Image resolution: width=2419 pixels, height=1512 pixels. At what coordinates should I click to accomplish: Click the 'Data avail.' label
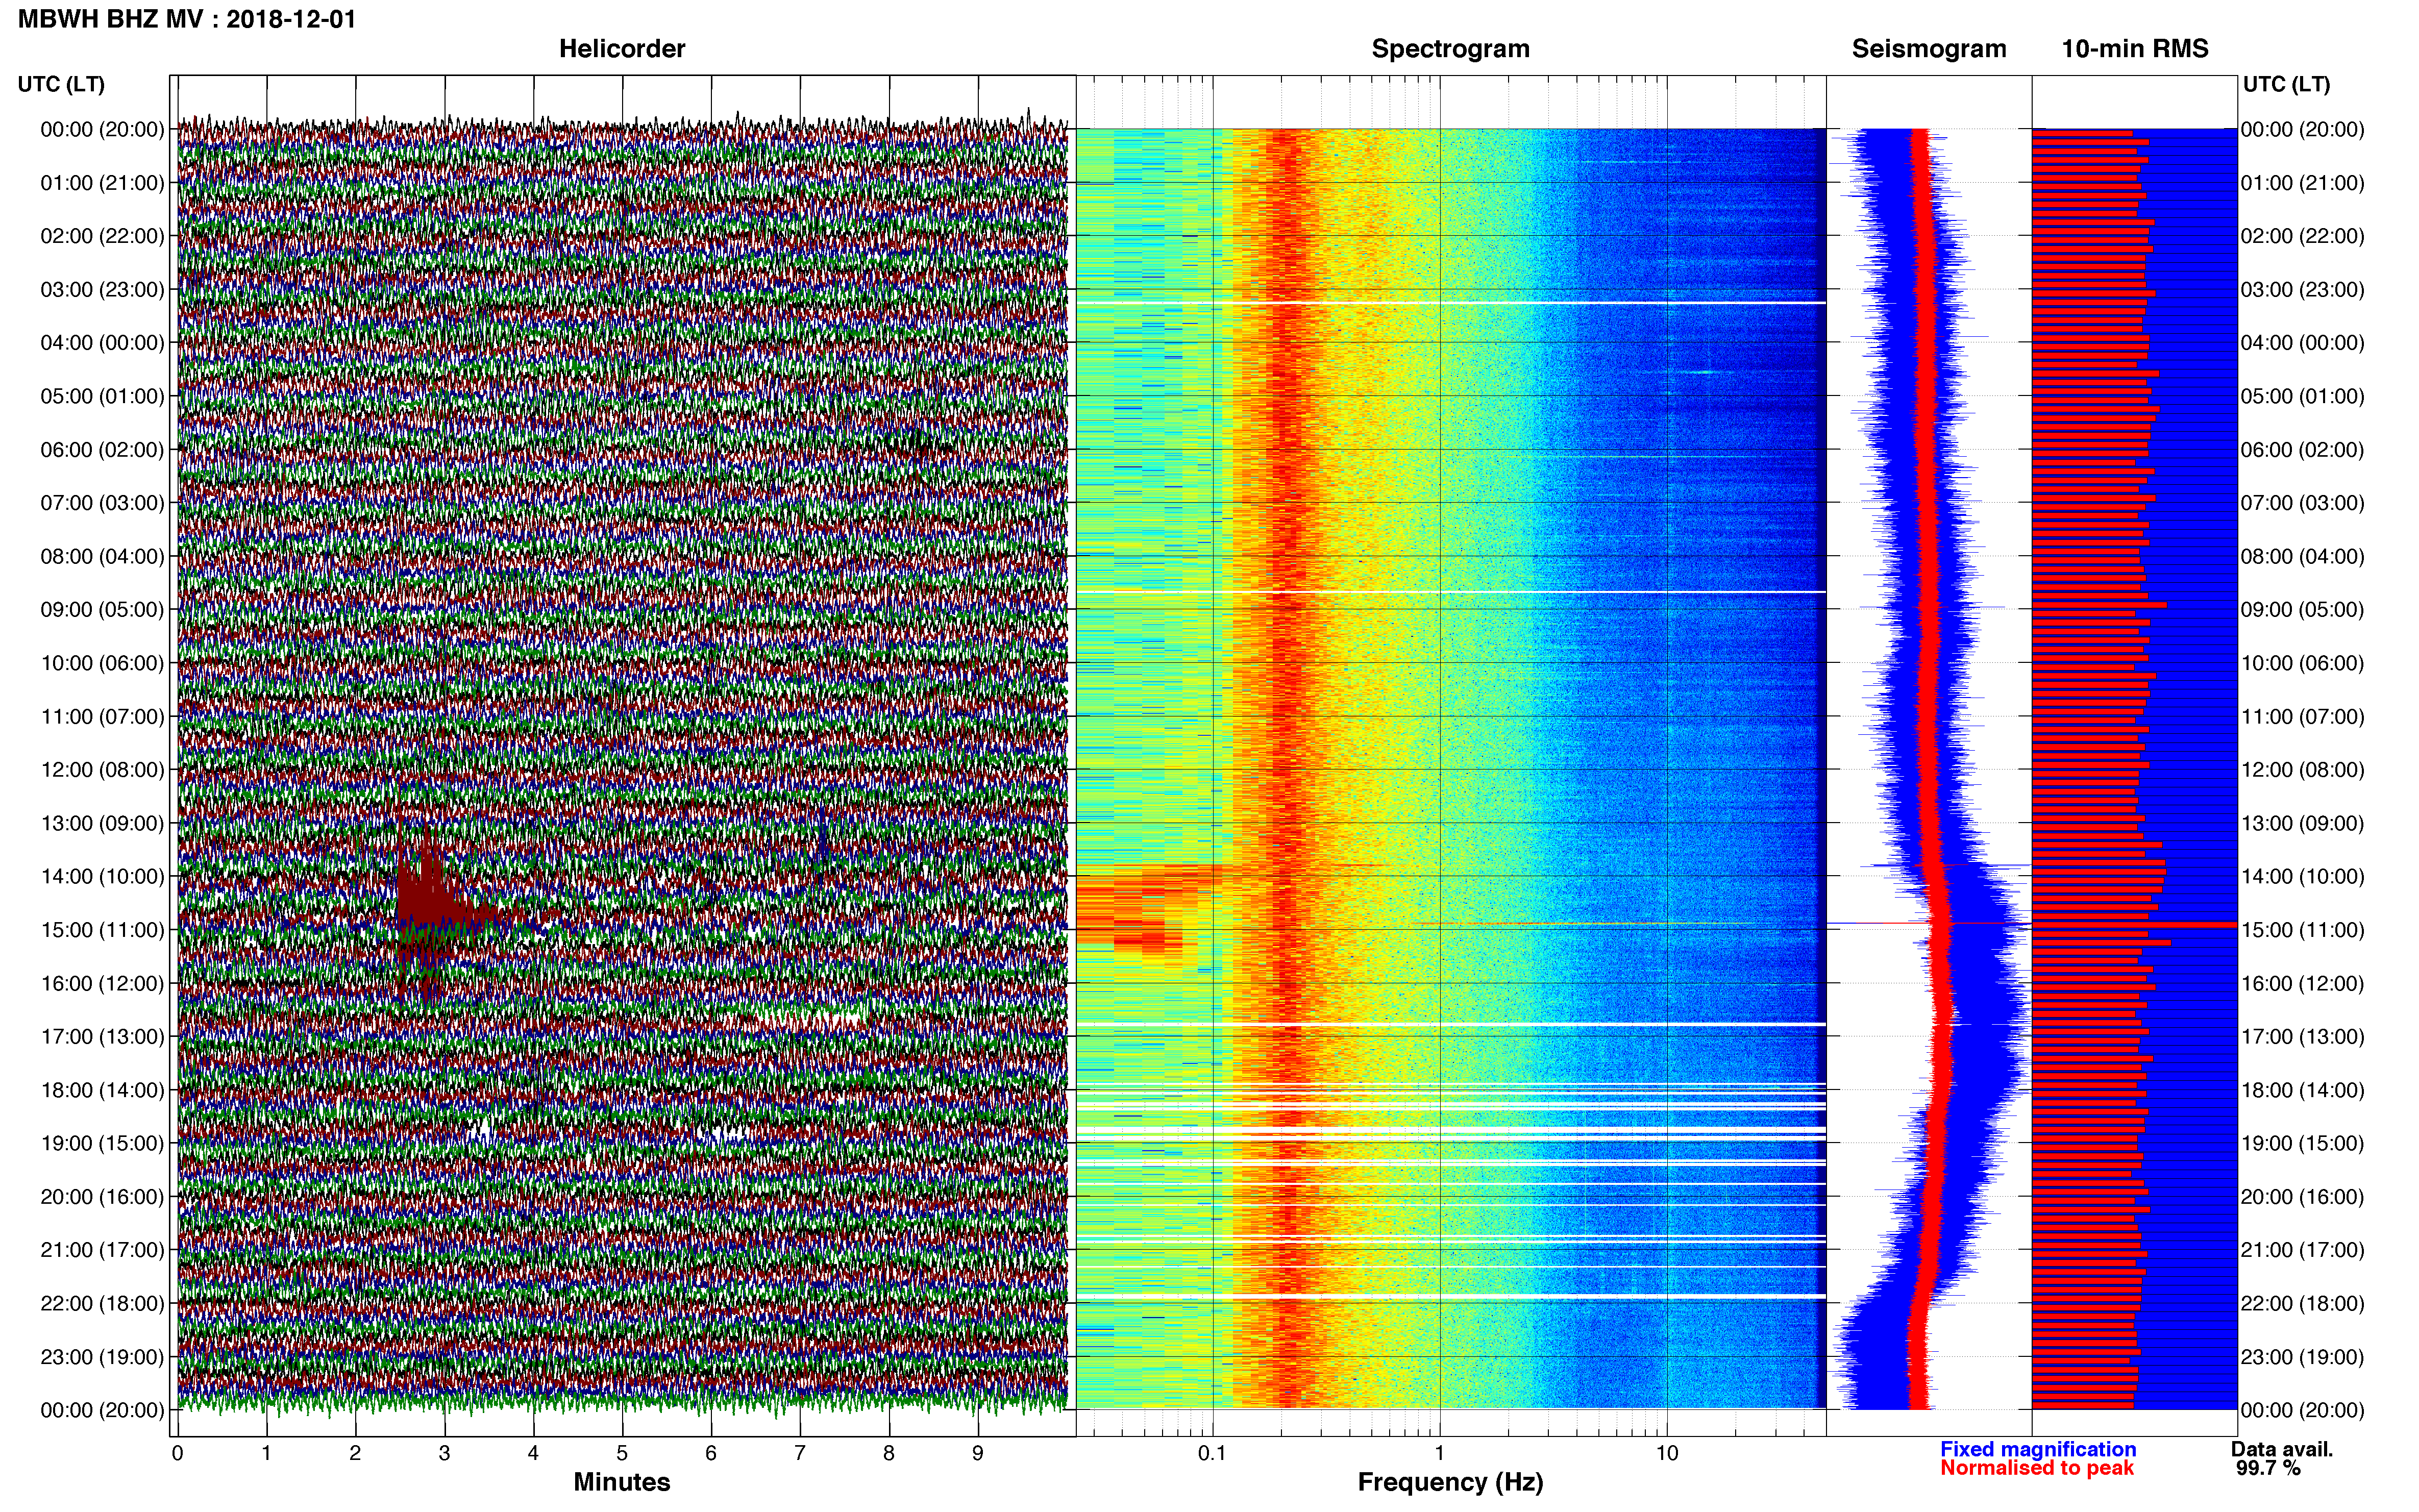[x=2282, y=1449]
